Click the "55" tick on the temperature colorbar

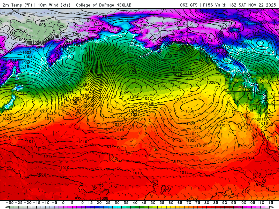[x=162, y=203]
